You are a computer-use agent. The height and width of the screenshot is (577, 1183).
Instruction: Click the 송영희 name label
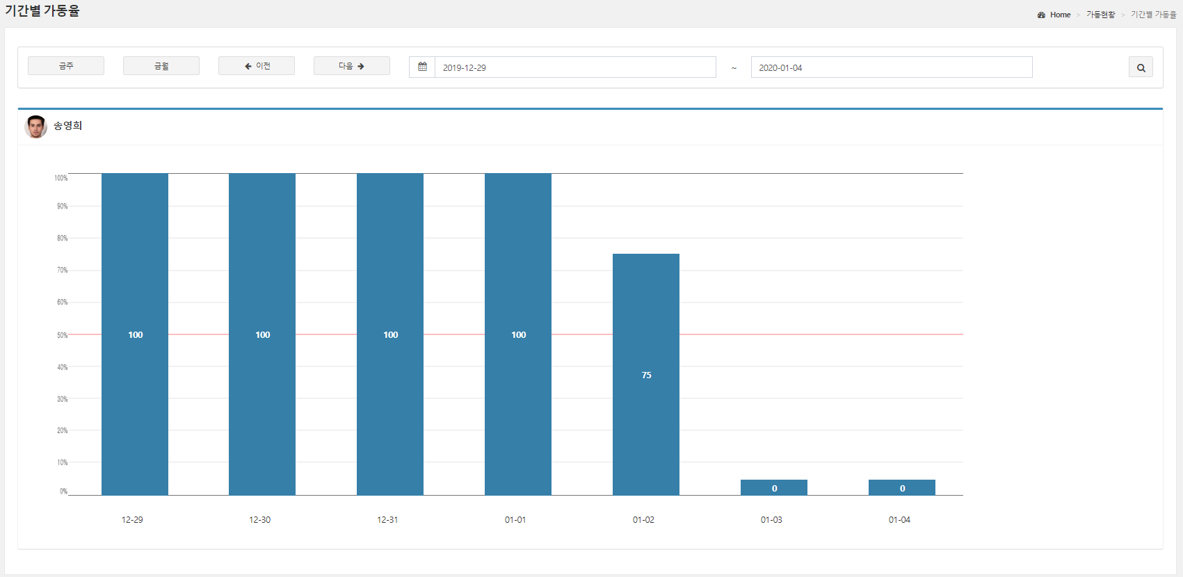tap(68, 126)
